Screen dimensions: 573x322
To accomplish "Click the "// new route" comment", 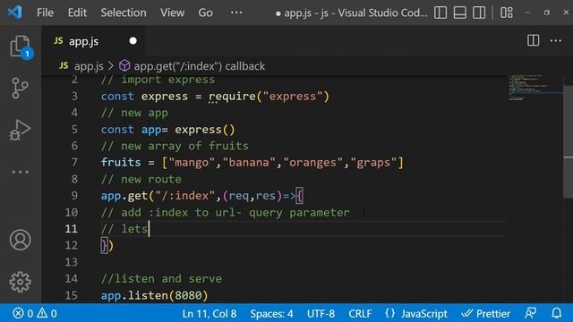I will pos(141,179).
